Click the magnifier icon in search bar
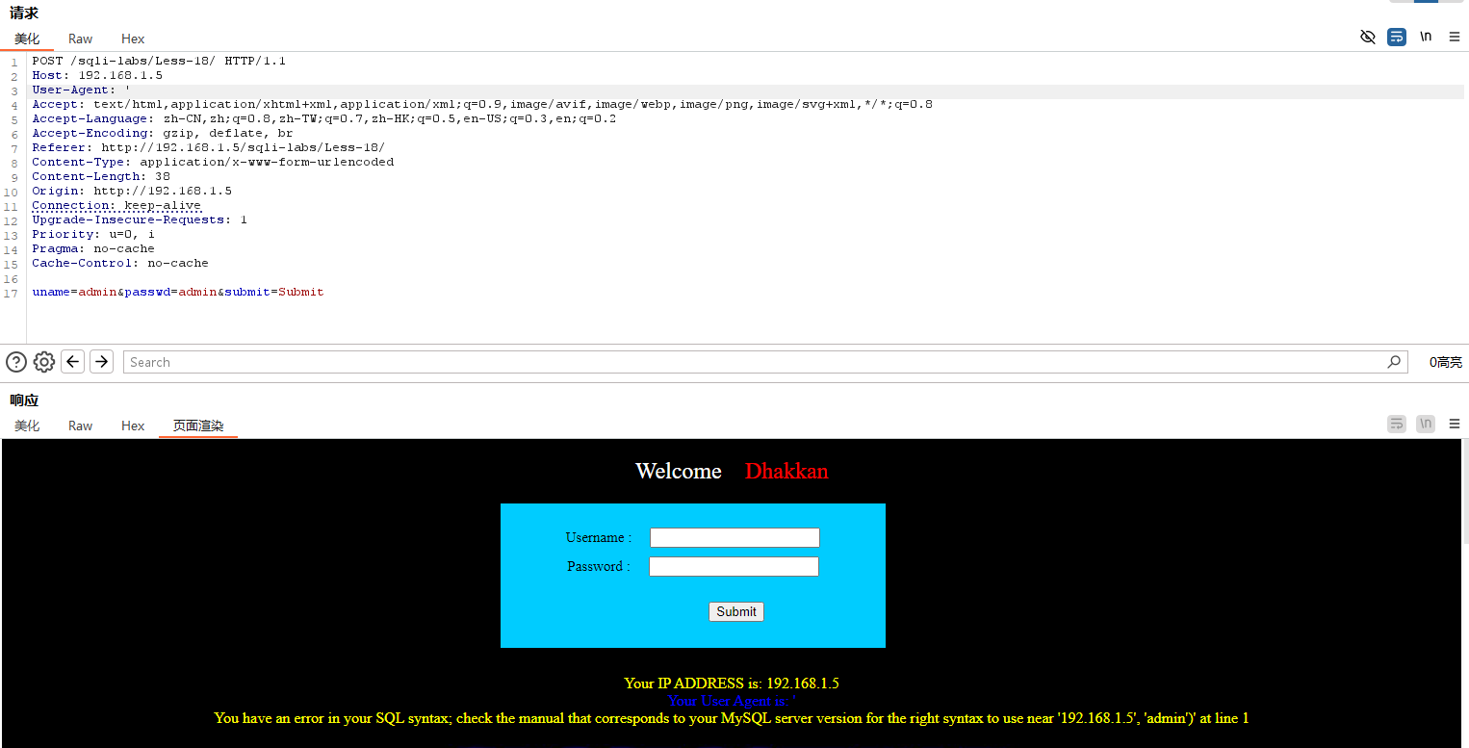1469x748 pixels. click(1394, 362)
